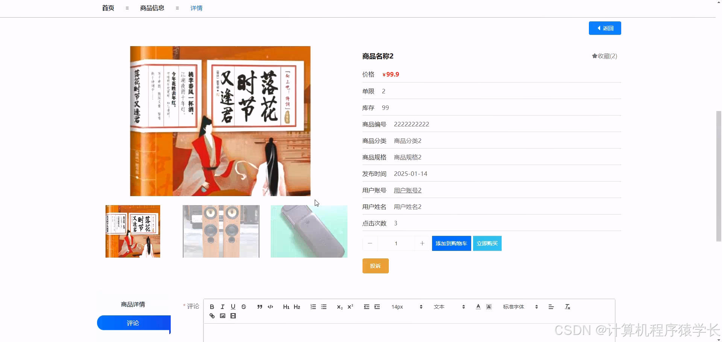Click 添加到购物车 button
The height and width of the screenshot is (342, 722).
451,243
